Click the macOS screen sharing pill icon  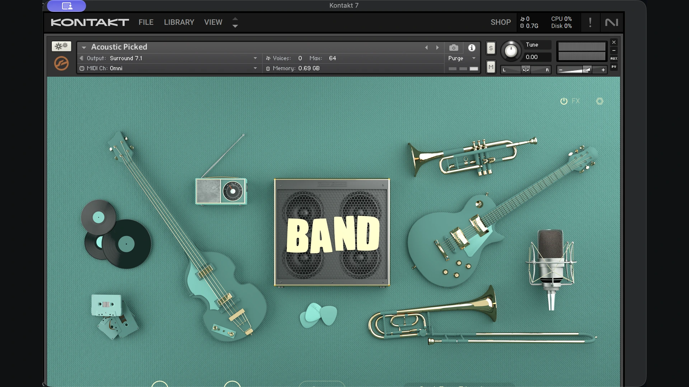click(x=67, y=6)
